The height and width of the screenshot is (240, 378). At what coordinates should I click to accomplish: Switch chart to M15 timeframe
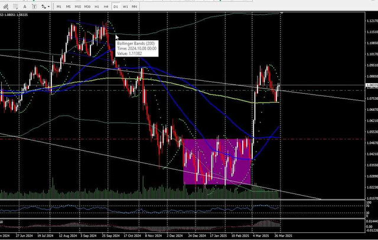click(x=77, y=6)
